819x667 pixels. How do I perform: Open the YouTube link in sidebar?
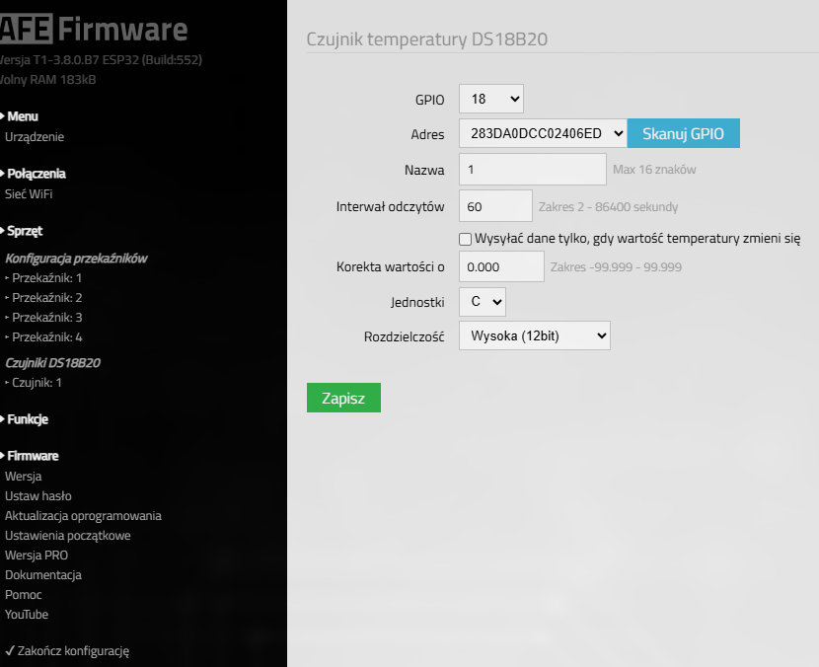pos(27,615)
